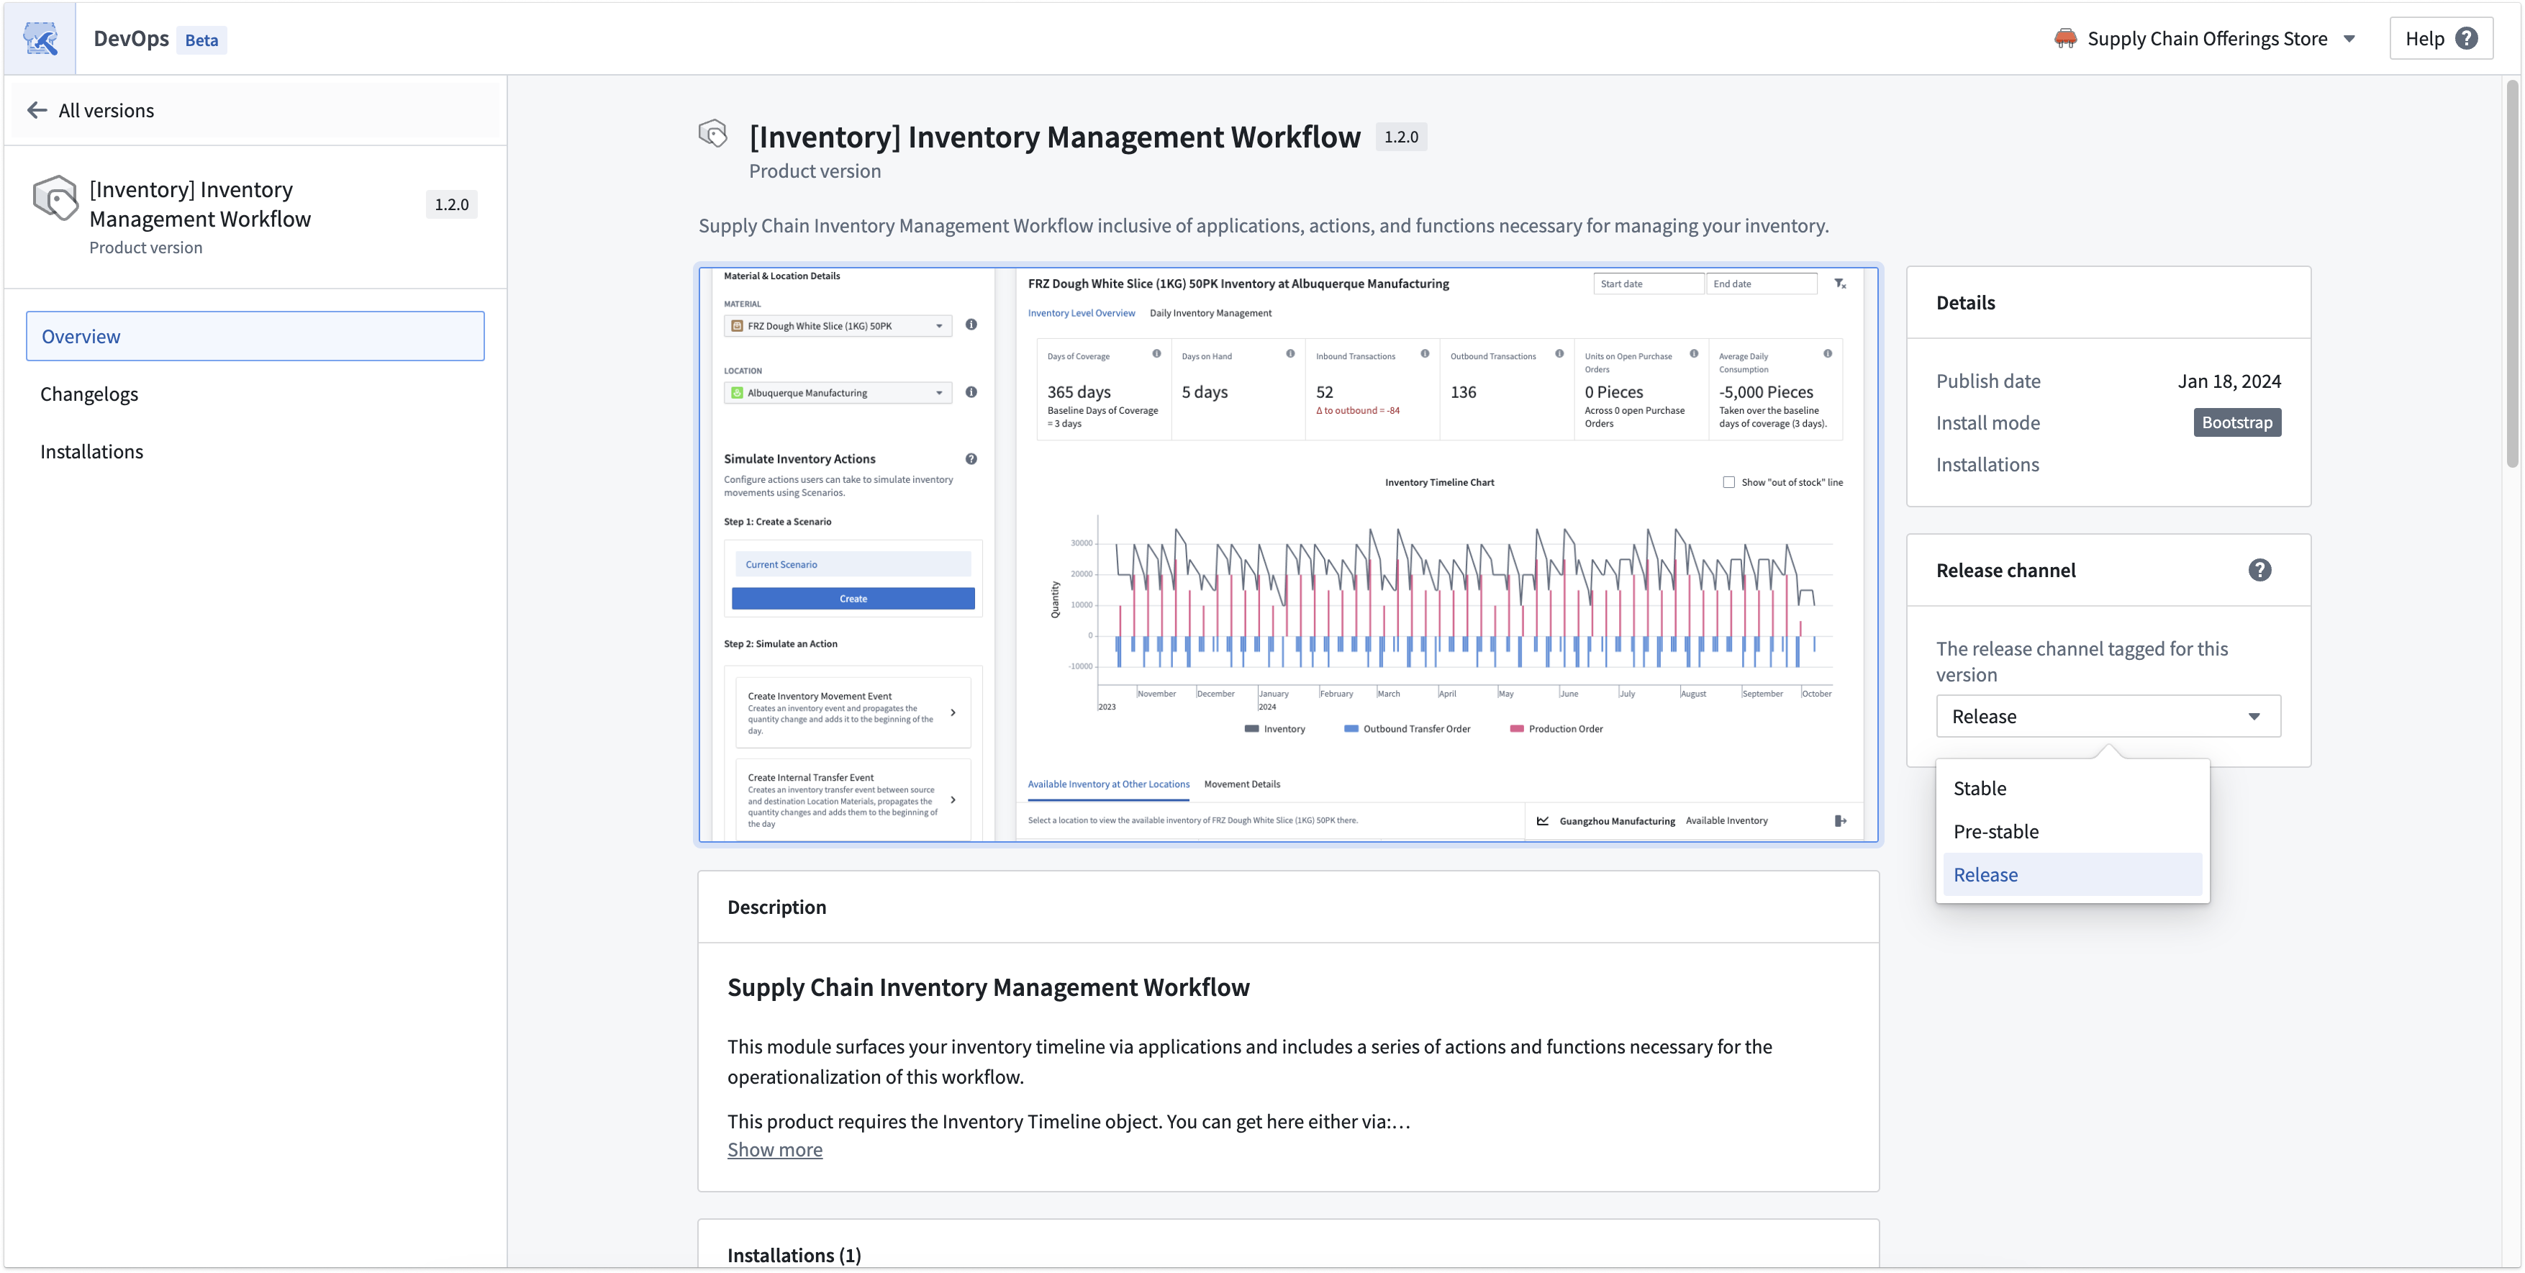Click the back arrow beside All versions
Image resolution: width=2525 pixels, height=1273 pixels.
pos(37,110)
